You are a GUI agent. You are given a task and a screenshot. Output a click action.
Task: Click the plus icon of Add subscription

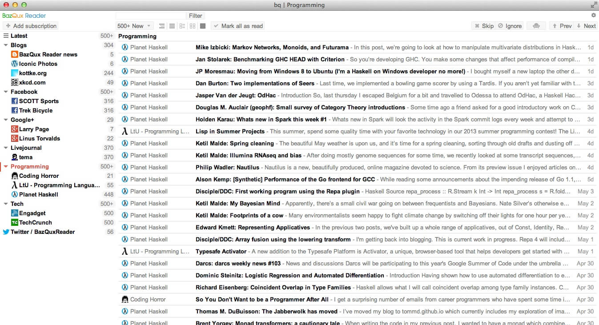click(8, 26)
